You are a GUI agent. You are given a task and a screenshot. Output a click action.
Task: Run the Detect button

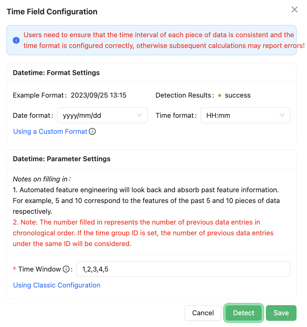pos(244,313)
